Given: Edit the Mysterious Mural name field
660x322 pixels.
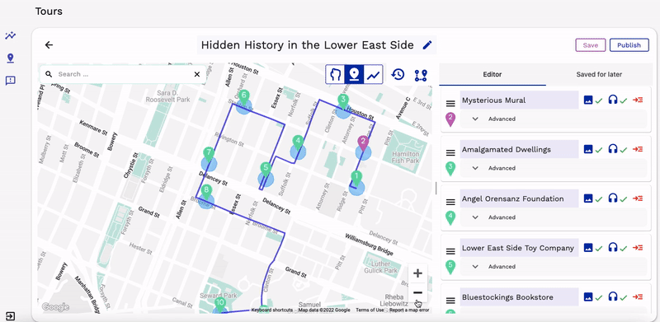Looking at the screenshot, I should (519, 100).
